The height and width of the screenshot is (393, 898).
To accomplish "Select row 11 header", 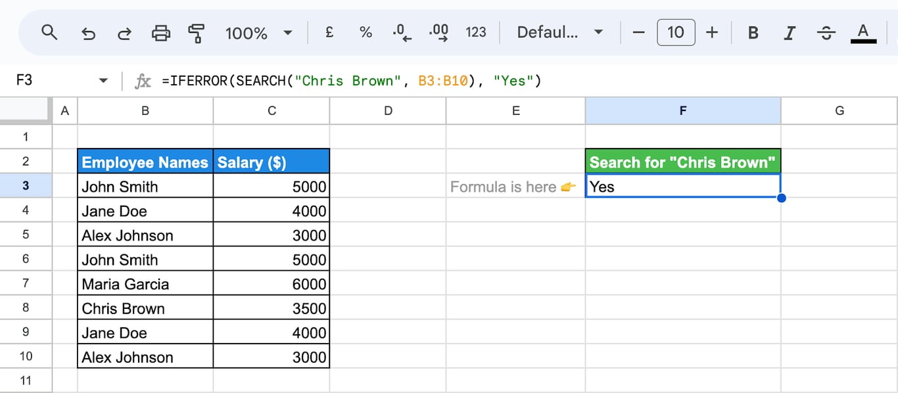I will click(26, 381).
